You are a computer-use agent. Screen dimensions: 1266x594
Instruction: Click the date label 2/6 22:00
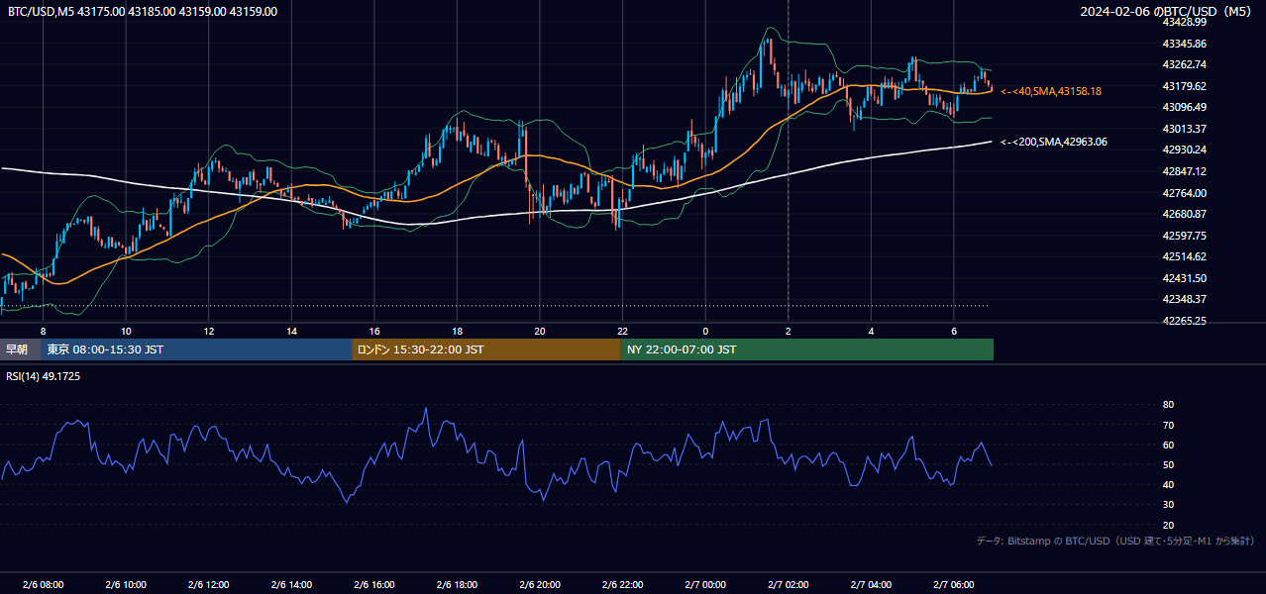[622, 584]
